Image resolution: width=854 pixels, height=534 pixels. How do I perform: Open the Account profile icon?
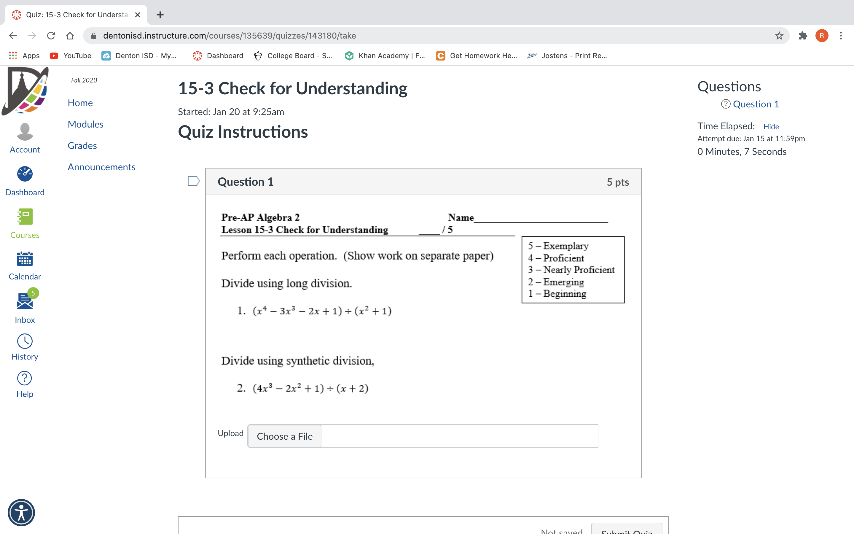coord(25,132)
